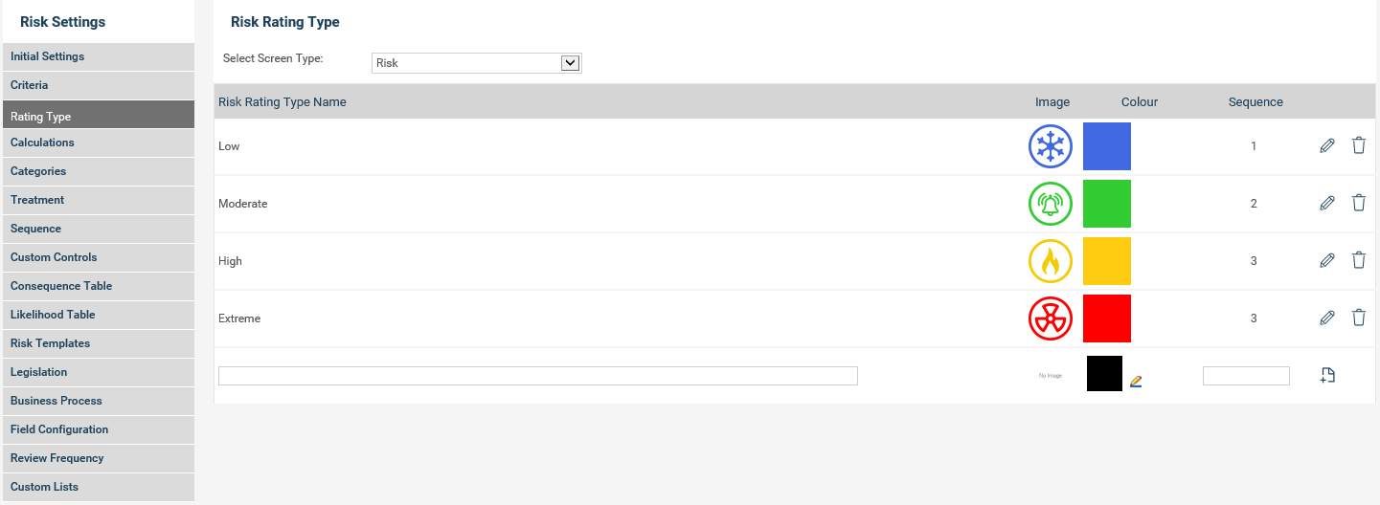This screenshot has height=505, width=1380.
Task: Click the new Sequence input box
Action: coord(1246,376)
